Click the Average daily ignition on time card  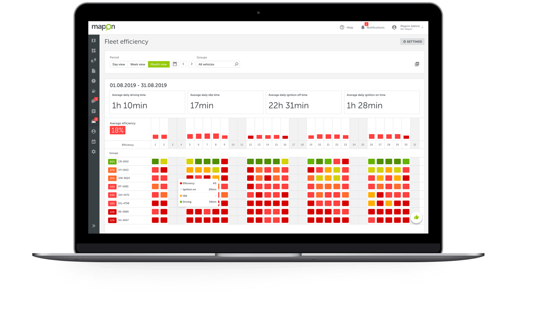coord(382,102)
